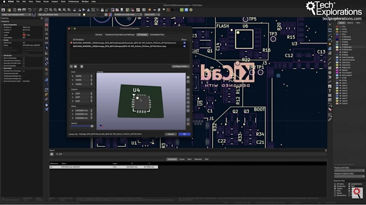
Task: Click the Unlock padlock icon in the toolbar
Action: coord(107,10)
